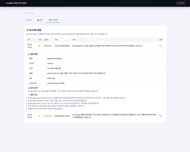
Task: Click the notification icon in CRITICAL row
Action: (x=160, y=46)
